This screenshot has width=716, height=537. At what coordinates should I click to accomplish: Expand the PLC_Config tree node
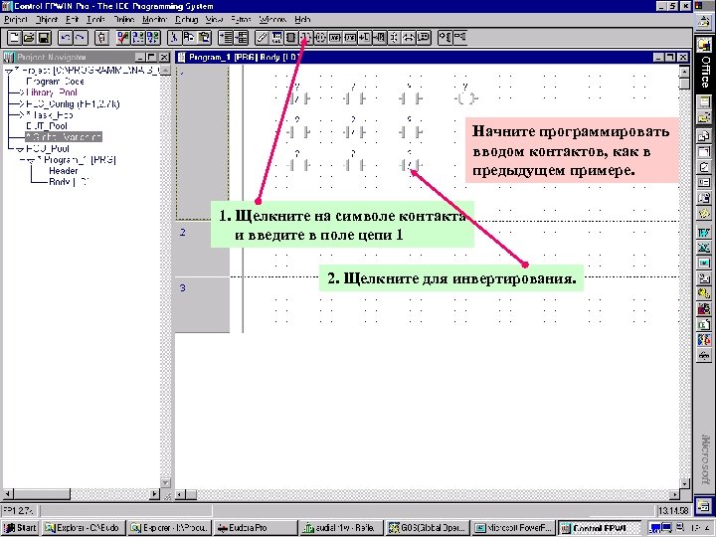[21, 104]
